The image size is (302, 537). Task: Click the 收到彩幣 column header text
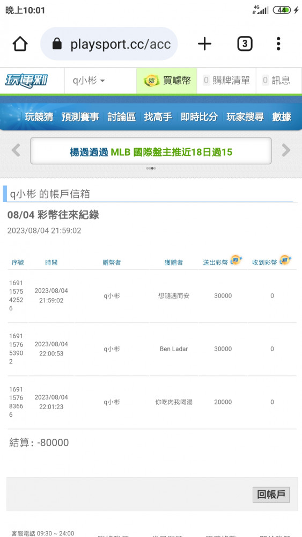point(265,263)
